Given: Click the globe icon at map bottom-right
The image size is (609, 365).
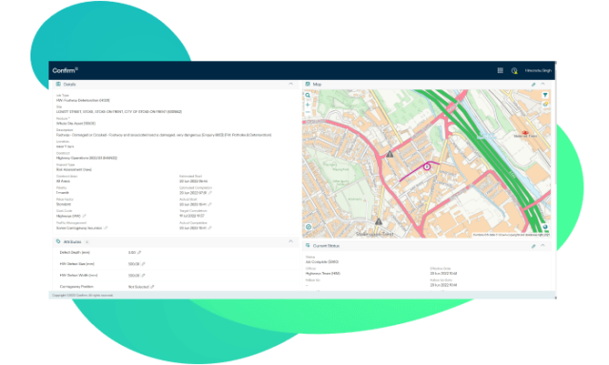Looking at the screenshot, I should click(x=545, y=227).
